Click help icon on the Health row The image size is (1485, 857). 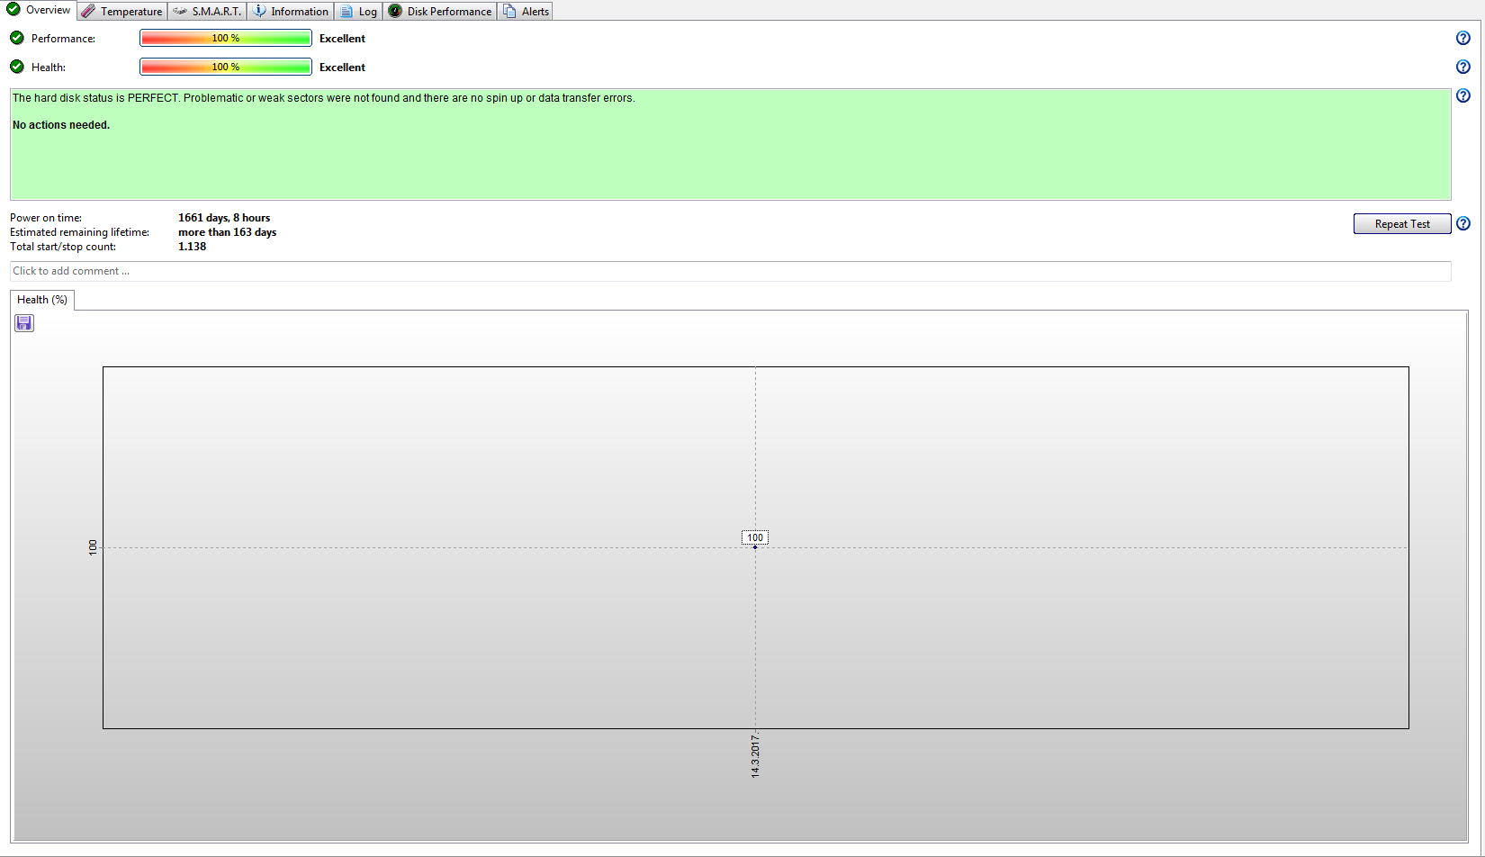tap(1462, 67)
